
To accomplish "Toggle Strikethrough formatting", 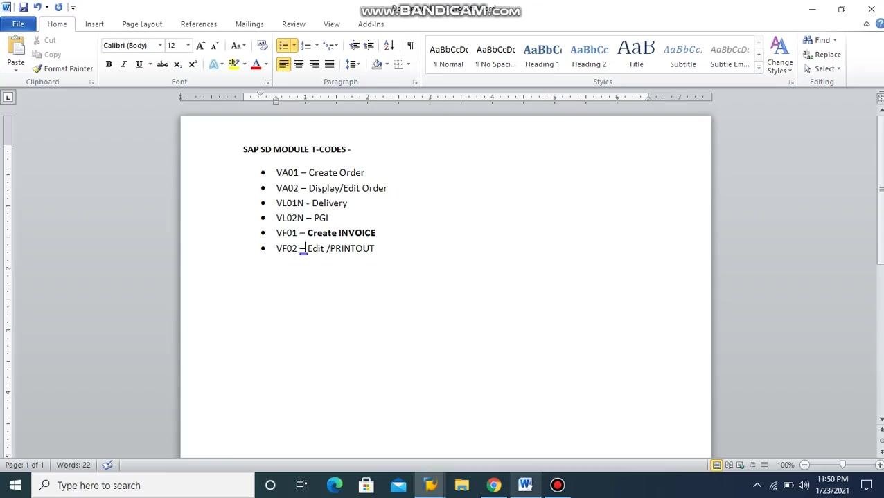I will pos(162,64).
